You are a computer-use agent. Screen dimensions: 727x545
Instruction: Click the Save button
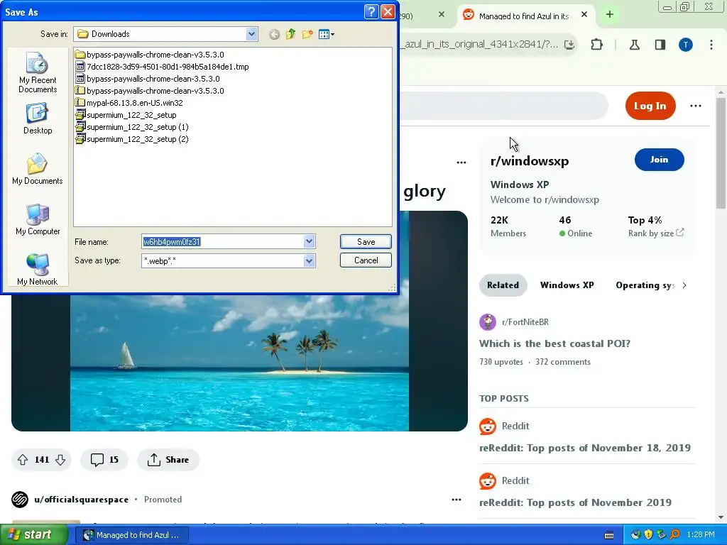366,241
